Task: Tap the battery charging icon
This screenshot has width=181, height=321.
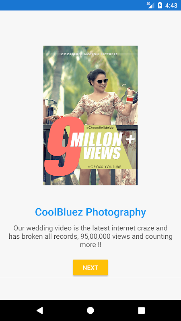Action: point(160,5)
